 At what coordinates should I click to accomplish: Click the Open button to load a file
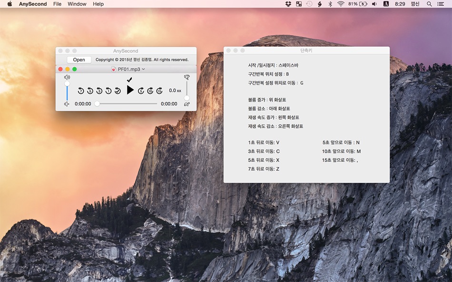[79, 59]
